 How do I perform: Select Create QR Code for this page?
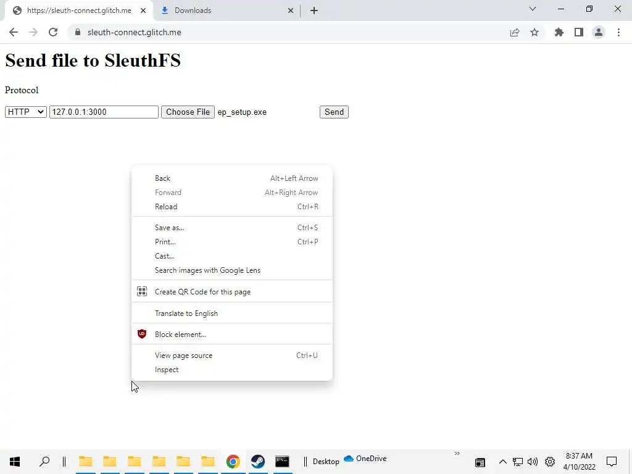[232, 291]
